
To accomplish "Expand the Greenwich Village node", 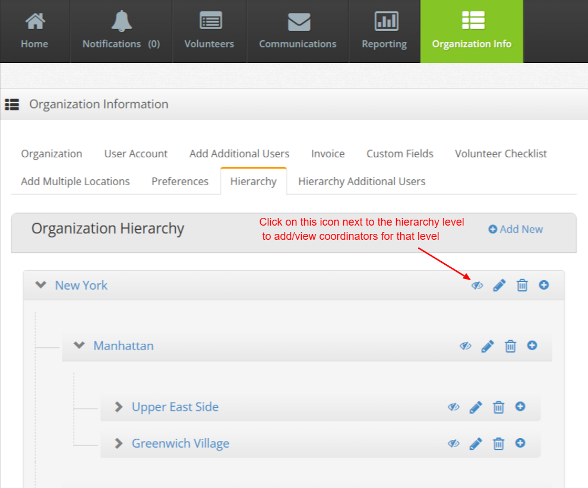I will (119, 443).
